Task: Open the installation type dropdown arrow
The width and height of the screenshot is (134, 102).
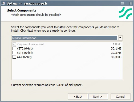Action: click(x=120, y=38)
